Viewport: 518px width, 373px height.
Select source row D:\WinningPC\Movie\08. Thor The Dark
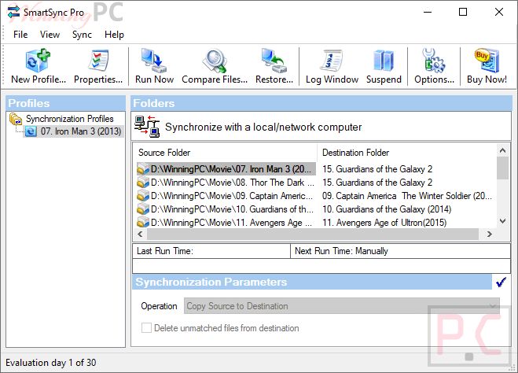[232, 183]
